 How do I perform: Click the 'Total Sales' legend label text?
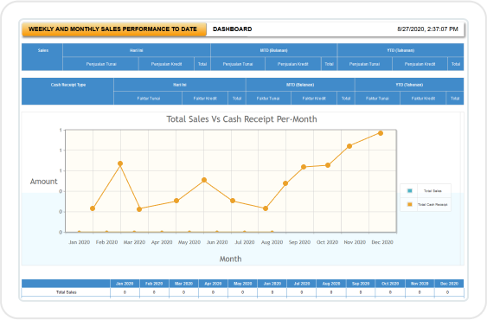pos(433,191)
